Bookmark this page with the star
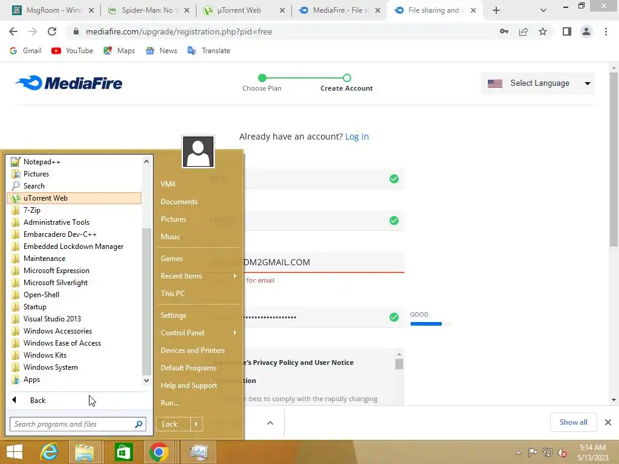This screenshot has width=619, height=464. coord(543,31)
